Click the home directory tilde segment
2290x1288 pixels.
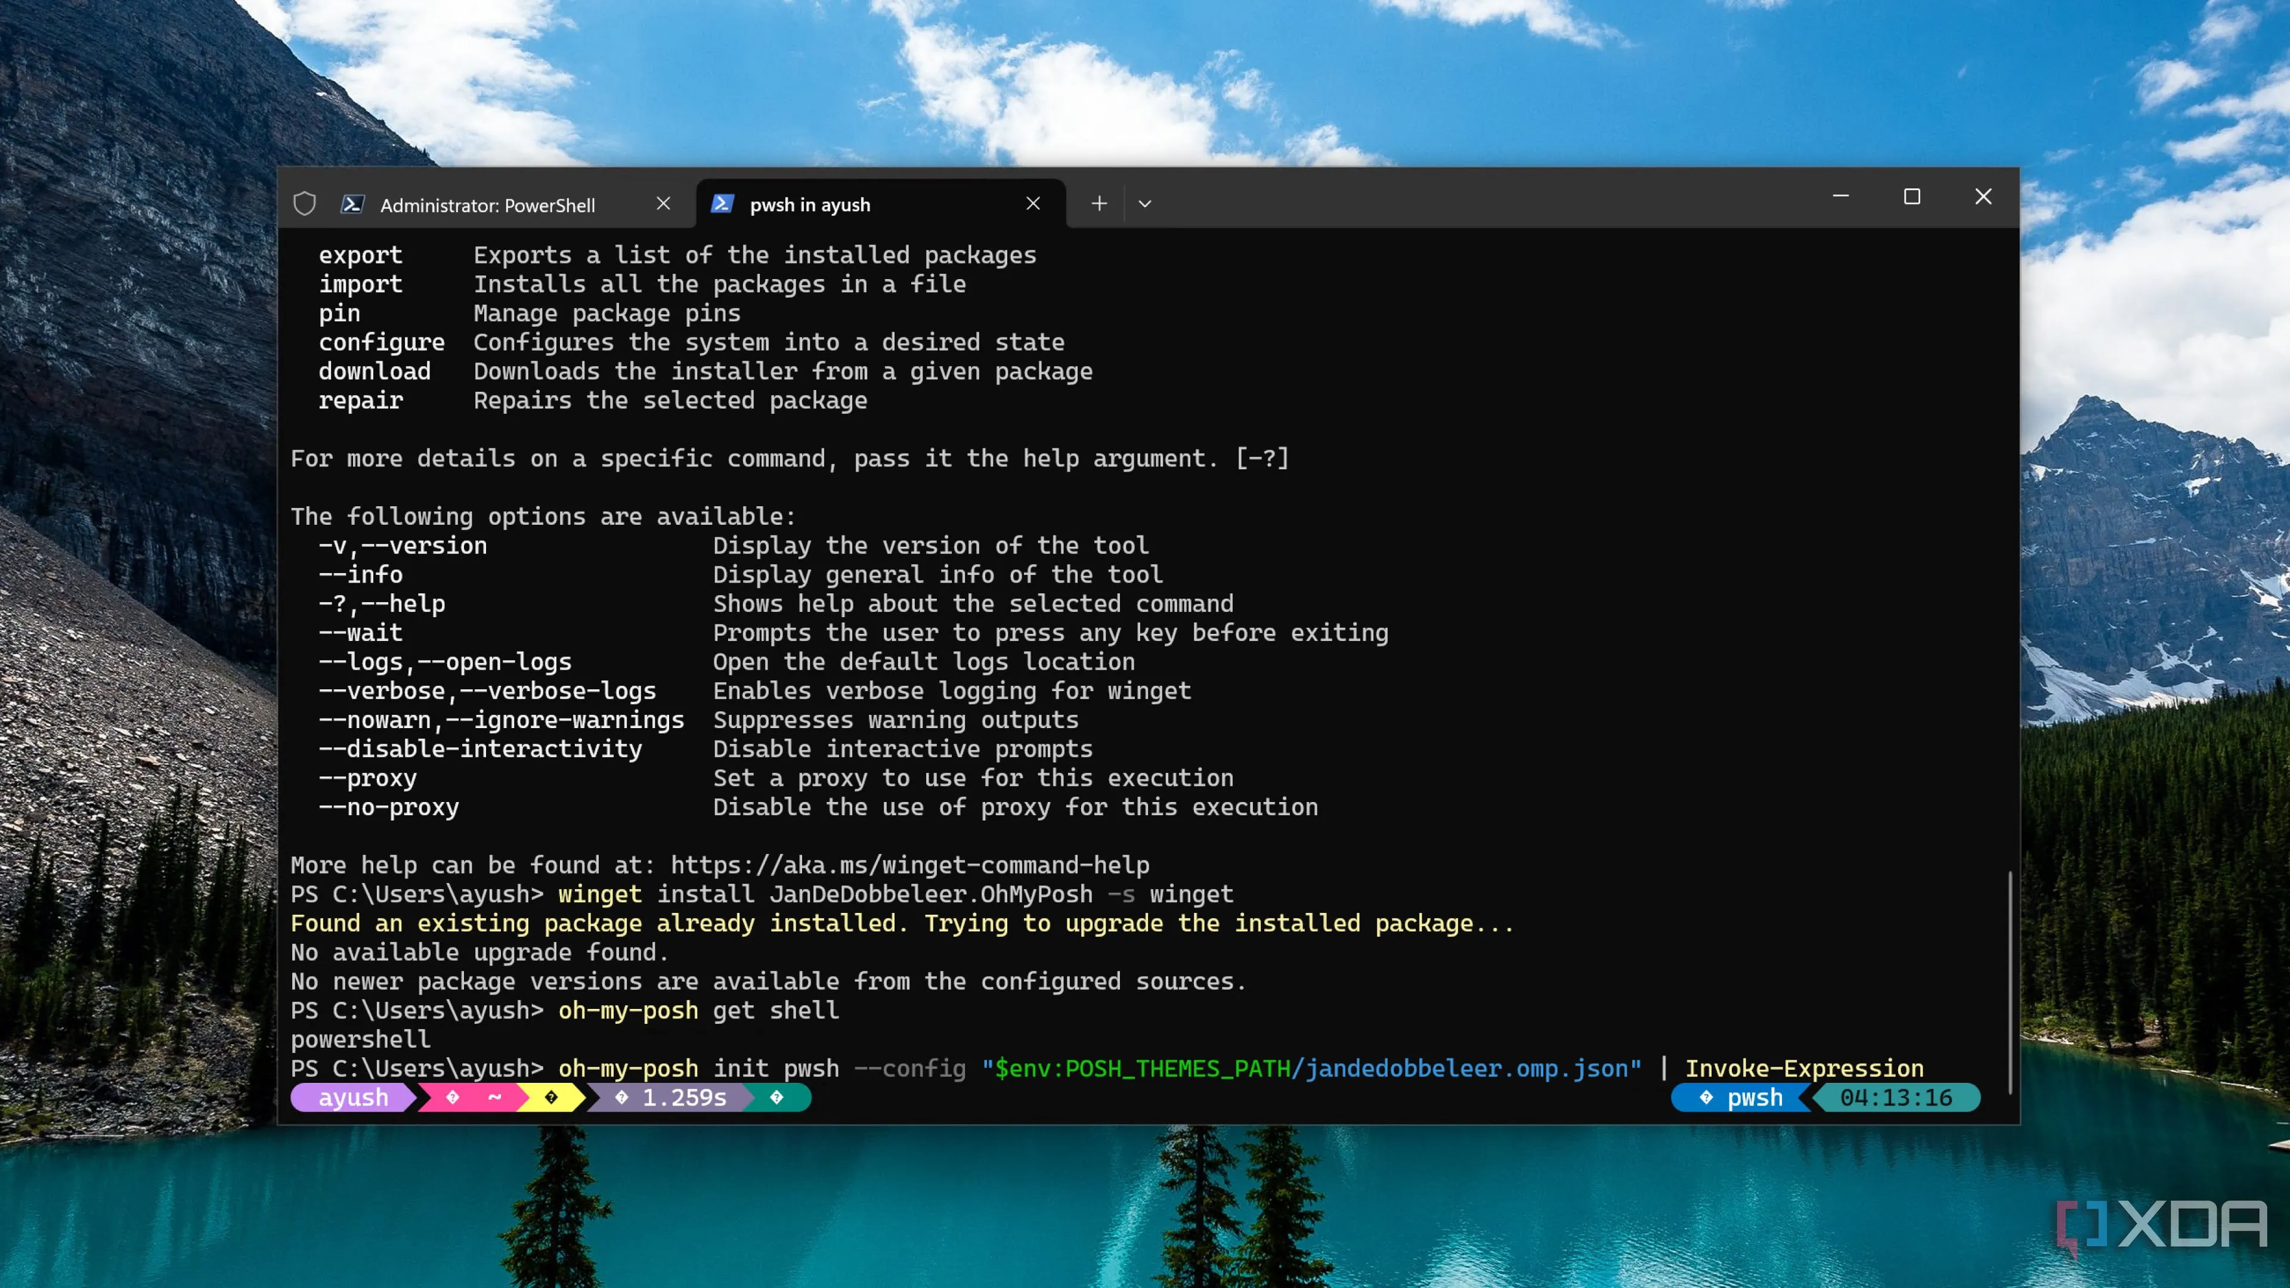(494, 1098)
